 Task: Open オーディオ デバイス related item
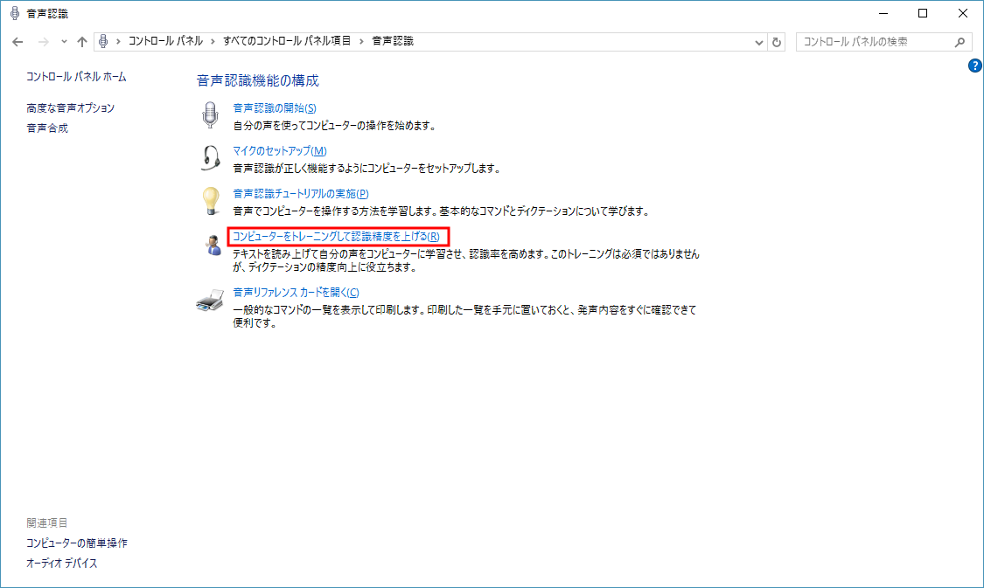[62, 563]
